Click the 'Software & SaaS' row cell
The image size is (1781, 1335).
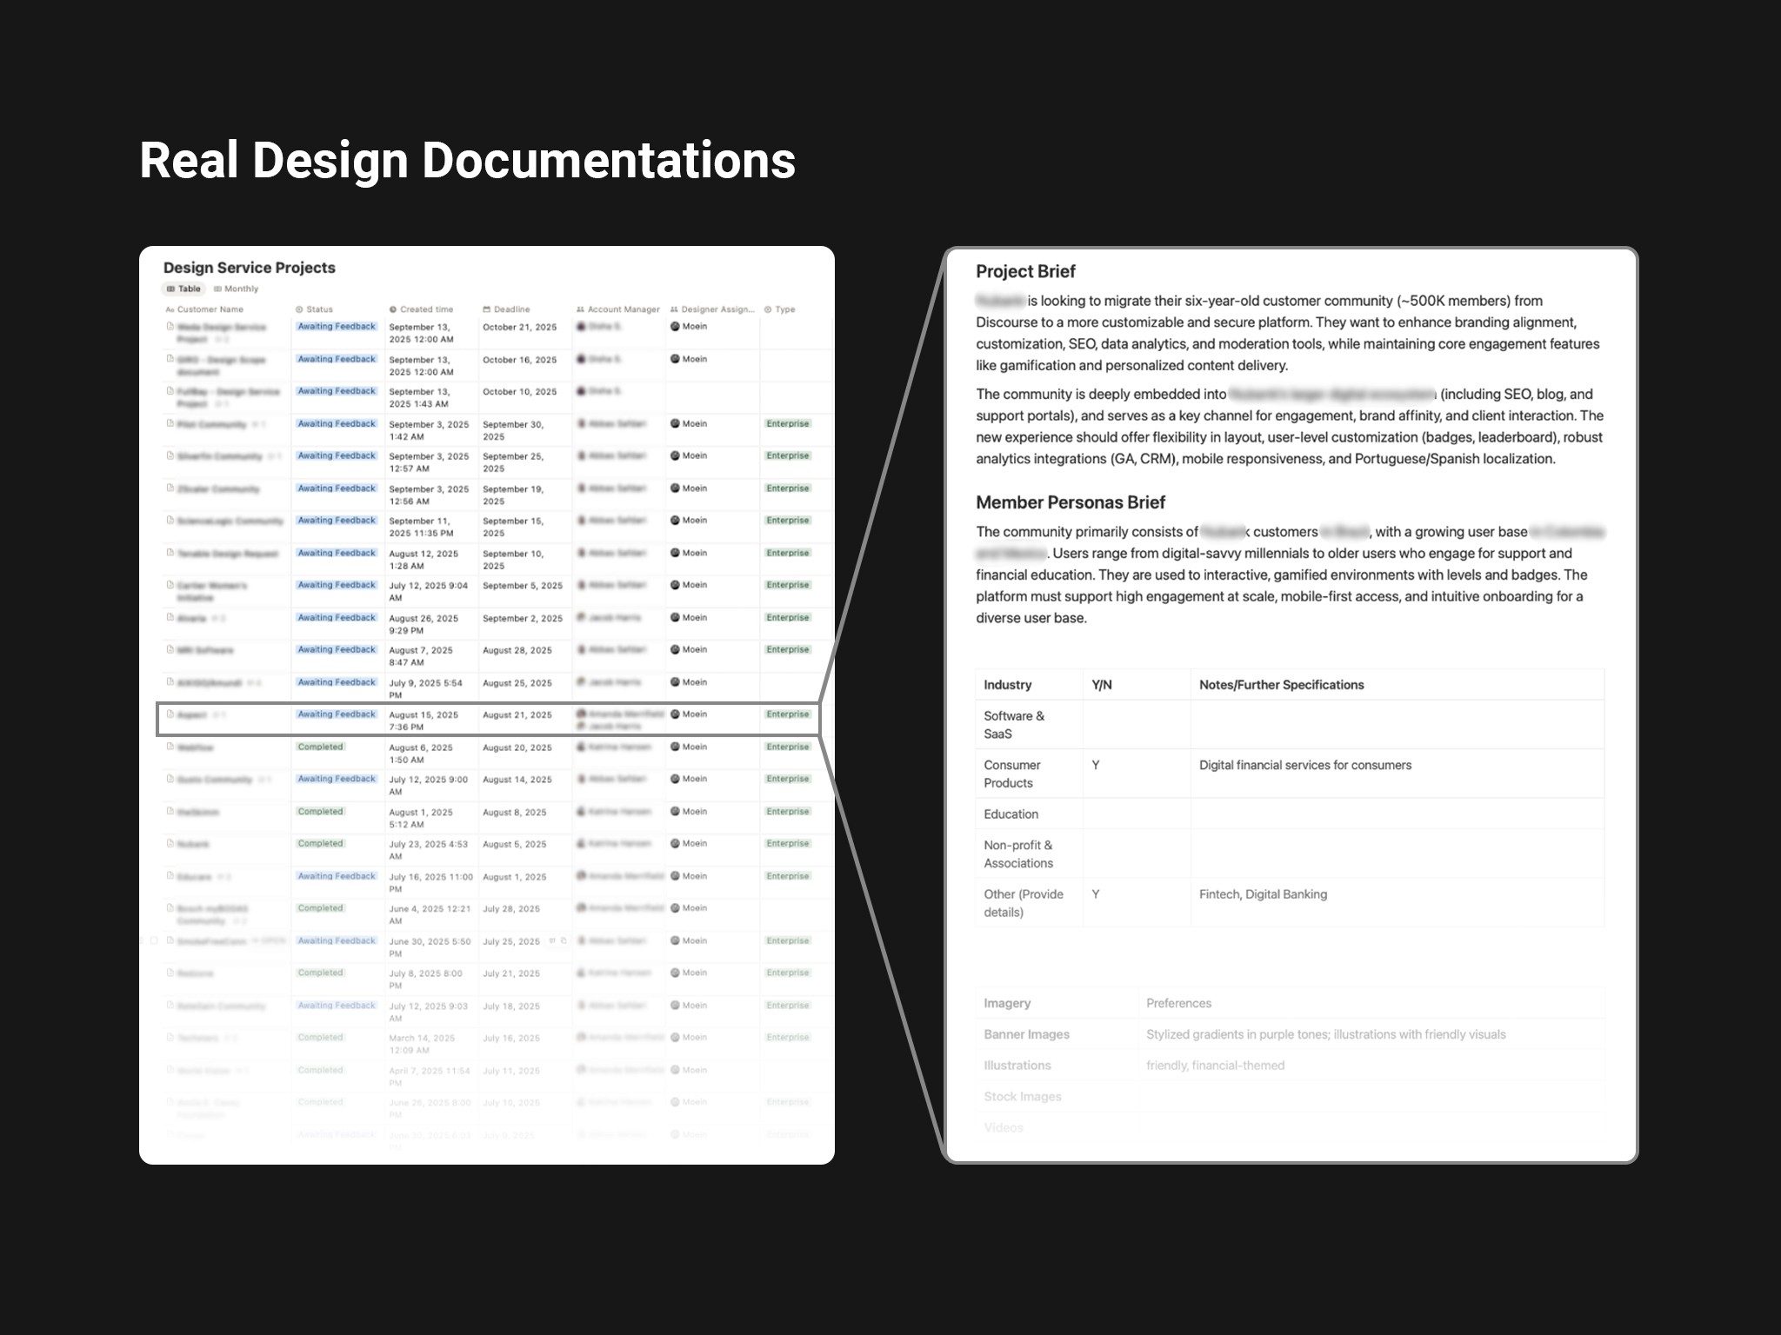click(1030, 725)
